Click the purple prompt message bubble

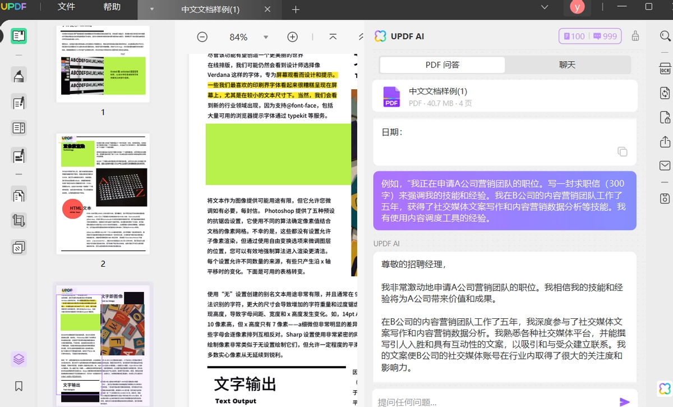point(505,201)
